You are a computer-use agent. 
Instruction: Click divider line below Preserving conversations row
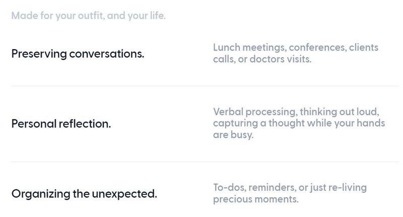205,86
